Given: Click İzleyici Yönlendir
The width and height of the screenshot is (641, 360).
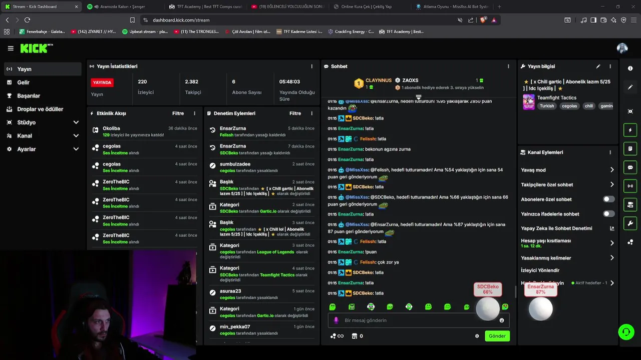Looking at the screenshot, I should point(540,270).
